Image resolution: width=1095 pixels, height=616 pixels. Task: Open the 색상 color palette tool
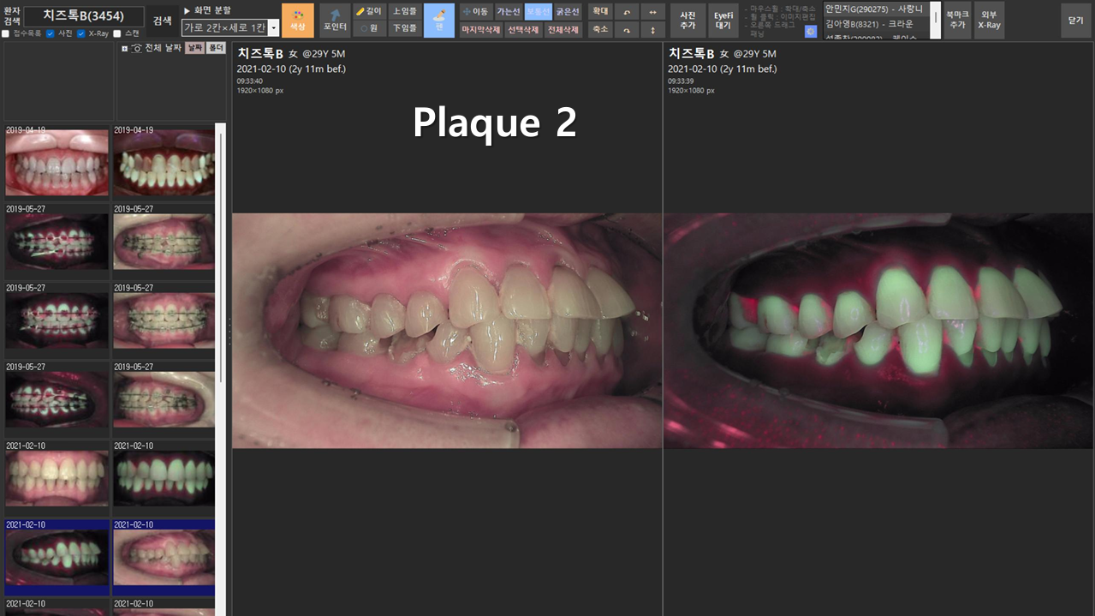pyautogui.click(x=298, y=20)
